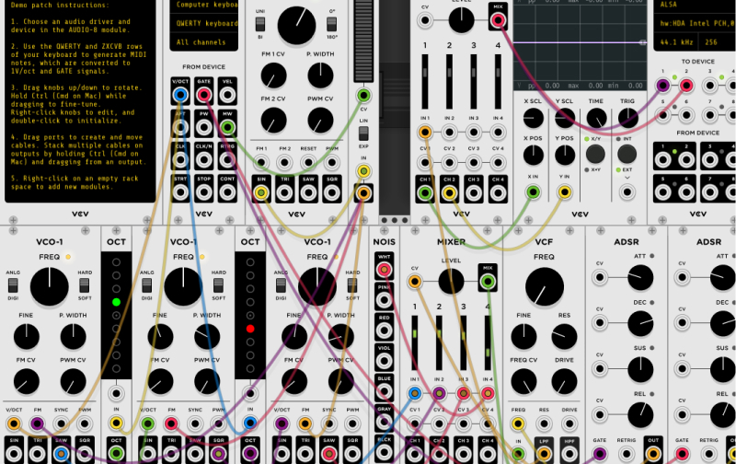This screenshot has width=736, height=464.
Task: Click the red lit octave step on the second OCT module
Action: pyautogui.click(x=250, y=329)
